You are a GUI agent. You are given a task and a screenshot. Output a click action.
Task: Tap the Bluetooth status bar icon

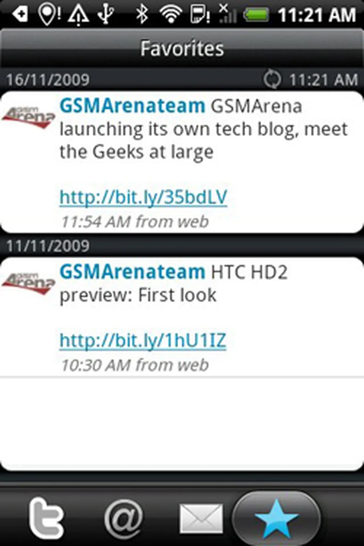tap(142, 15)
